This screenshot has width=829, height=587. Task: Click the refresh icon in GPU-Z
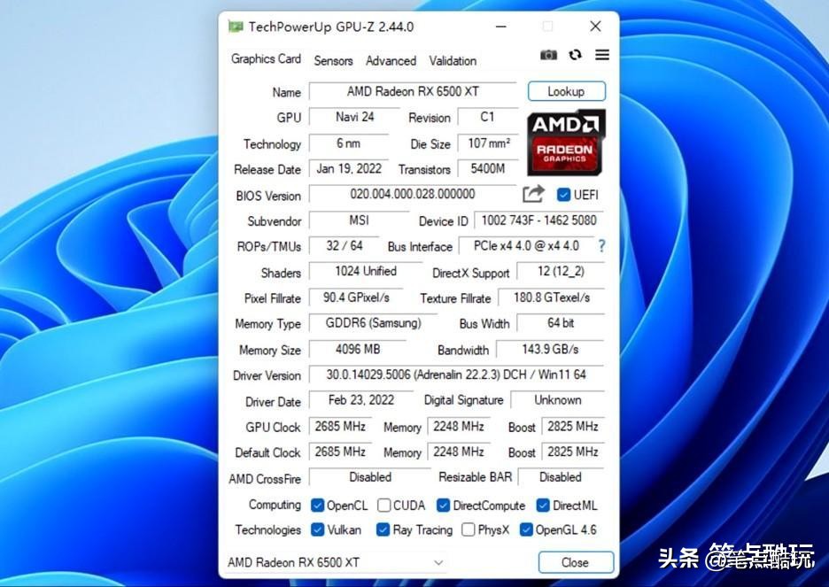click(x=575, y=54)
